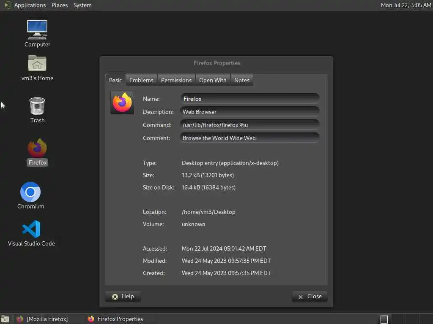Open the Places menu
The image size is (433, 324).
click(59, 5)
